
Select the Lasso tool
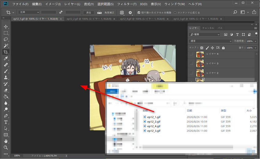tap(6, 39)
